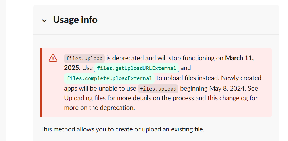Click 'will stop functioning on' text
This screenshot has height=141, width=288.
tap(185, 58)
